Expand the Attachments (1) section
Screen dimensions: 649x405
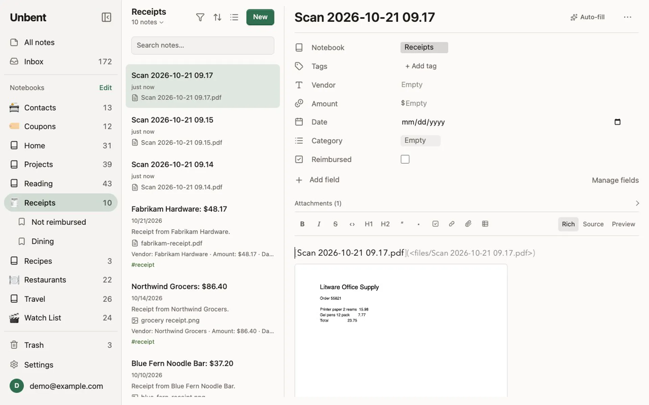coord(466,203)
